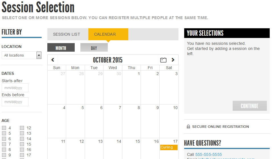
Task: Switch calendar to Day view
Action: click(x=94, y=48)
